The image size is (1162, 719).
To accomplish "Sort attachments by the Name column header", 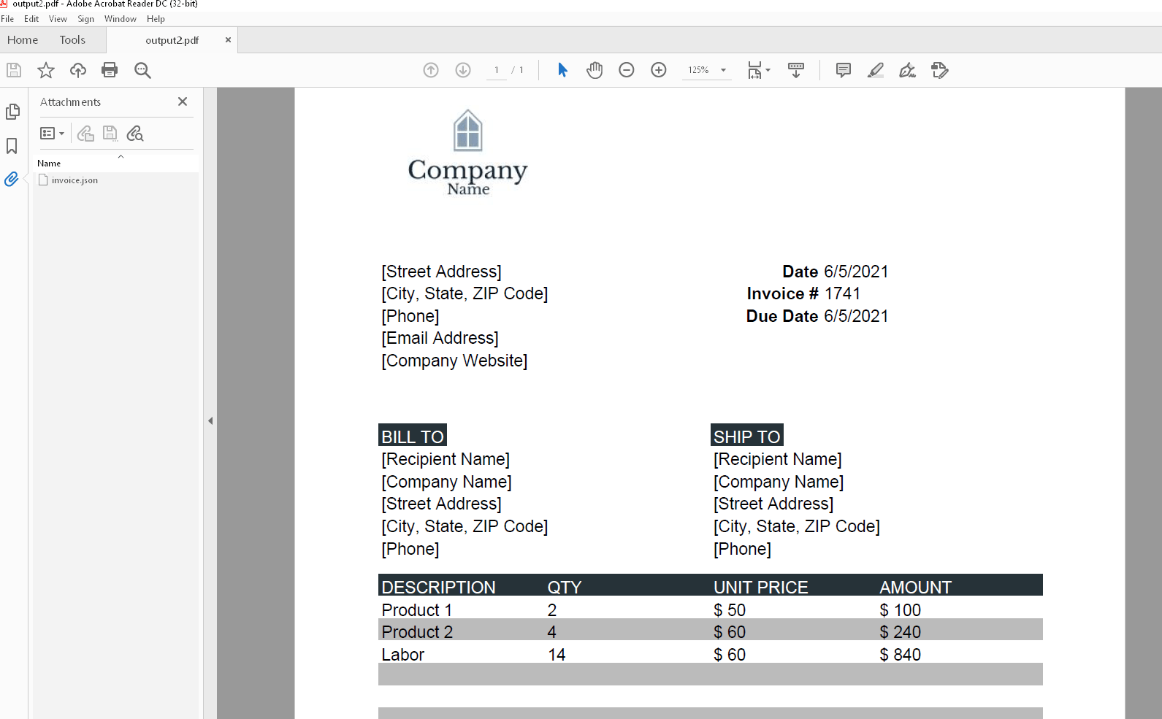I will point(49,164).
